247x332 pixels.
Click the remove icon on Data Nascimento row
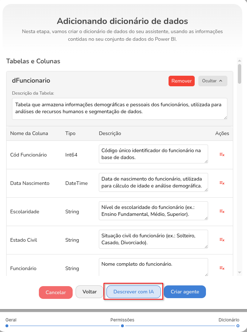(222, 183)
